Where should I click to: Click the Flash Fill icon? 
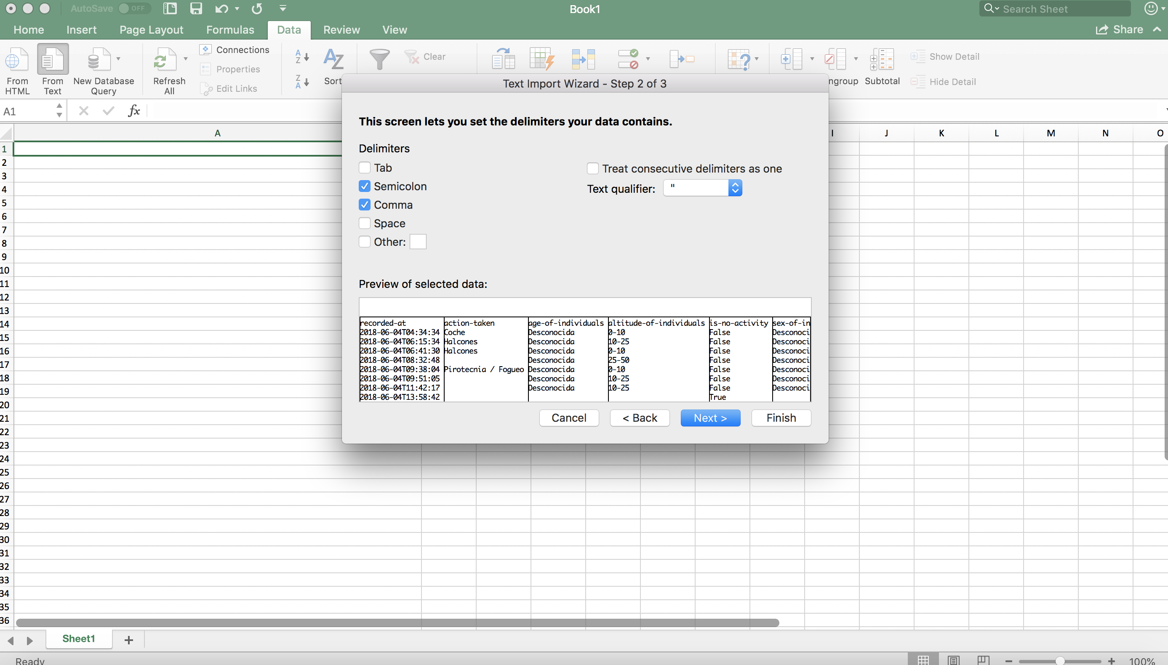(542, 59)
